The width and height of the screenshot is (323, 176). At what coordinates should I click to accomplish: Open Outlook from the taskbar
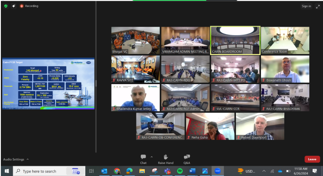(104, 171)
